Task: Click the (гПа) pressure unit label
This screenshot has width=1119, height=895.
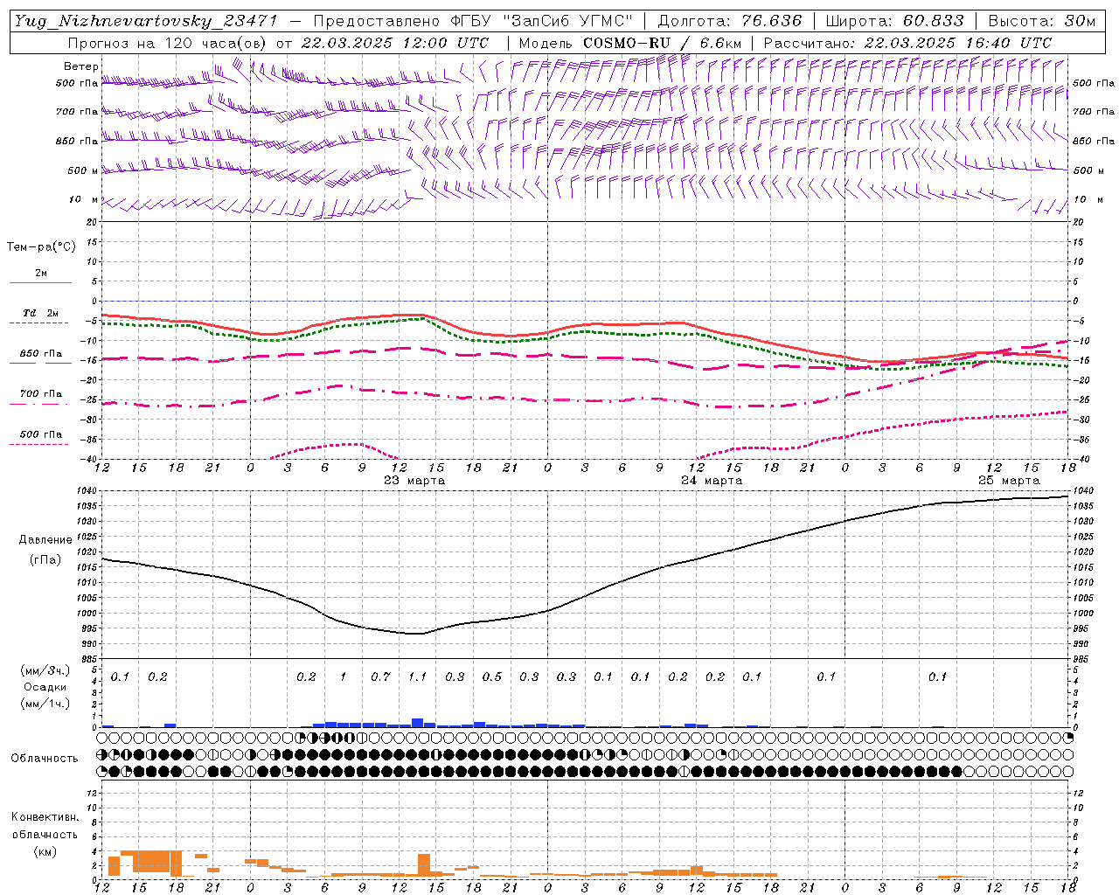Action: pyautogui.click(x=45, y=559)
